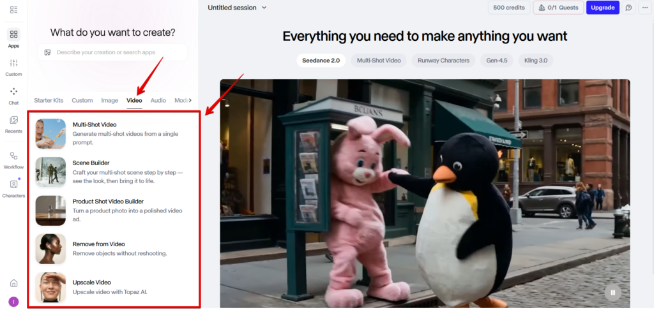Click the bunny and penguin preview video
This screenshot has width=654, height=310.
point(425,193)
